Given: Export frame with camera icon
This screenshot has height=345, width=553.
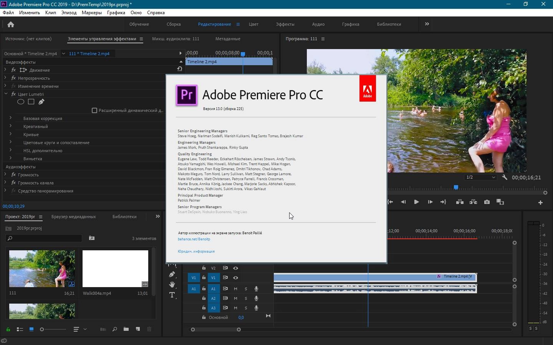Looking at the screenshot, I should [x=487, y=202].
